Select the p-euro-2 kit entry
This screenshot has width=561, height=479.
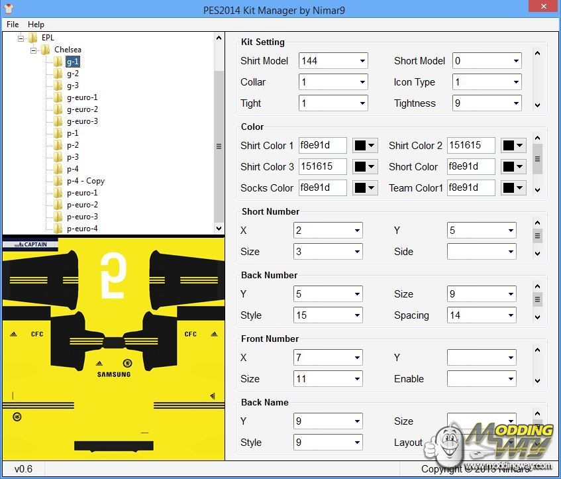pyautogui.click(x=82, y=205)
